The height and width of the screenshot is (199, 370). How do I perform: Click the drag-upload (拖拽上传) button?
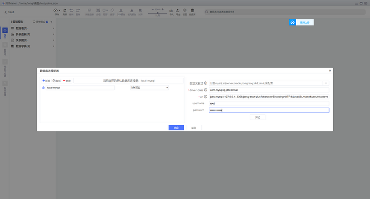(305, 22)
